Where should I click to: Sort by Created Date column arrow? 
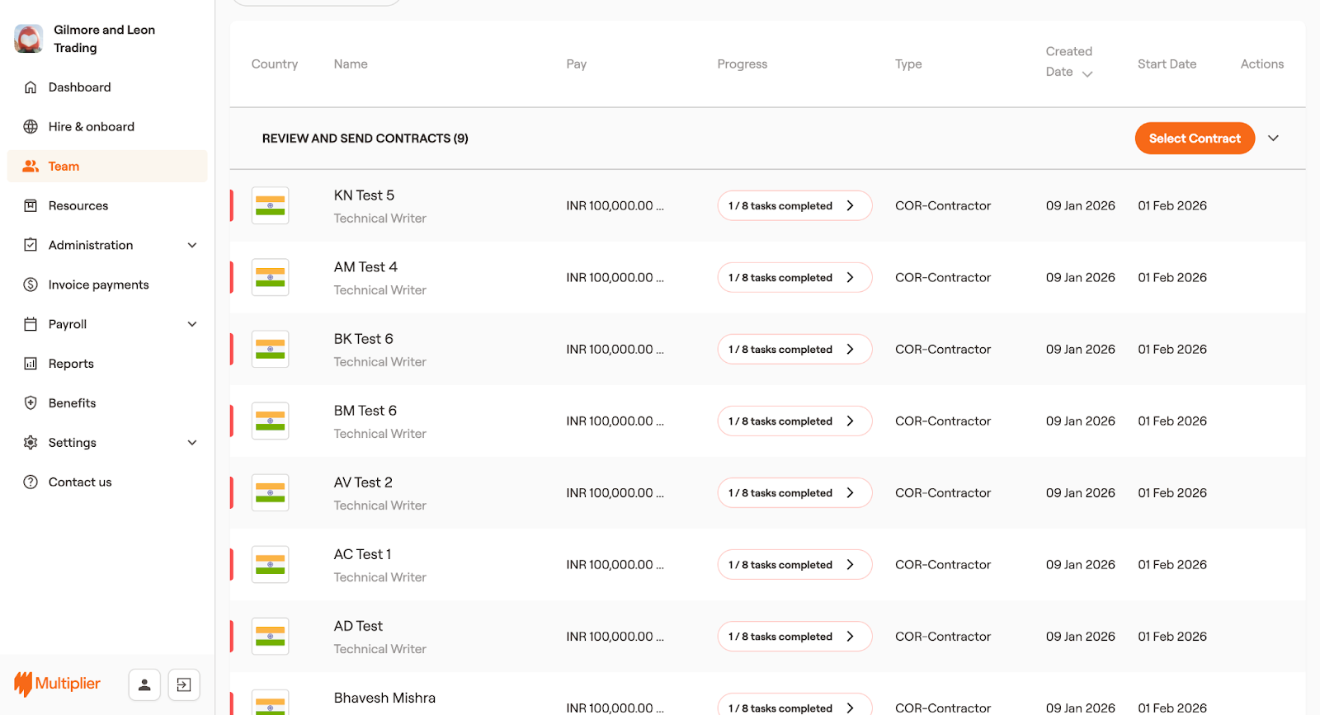pos(1087,73)
